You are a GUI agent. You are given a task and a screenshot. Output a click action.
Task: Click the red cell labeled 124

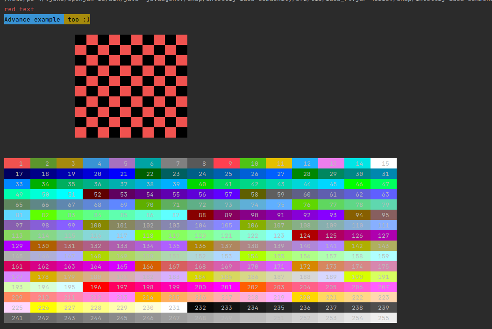(x=305, y=236)
